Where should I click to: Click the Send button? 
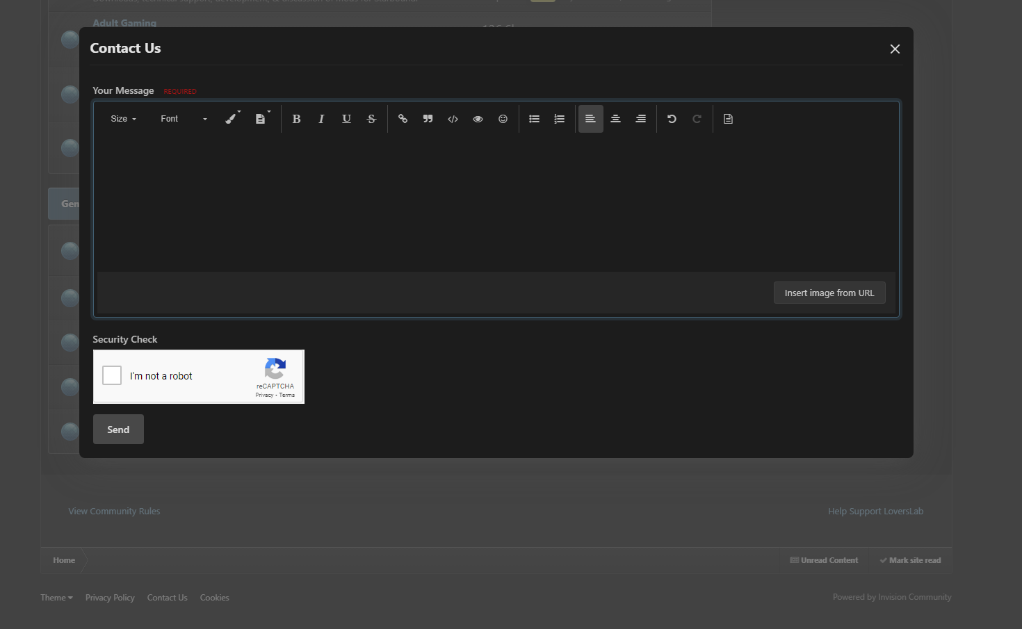click(x=118, y=430)
